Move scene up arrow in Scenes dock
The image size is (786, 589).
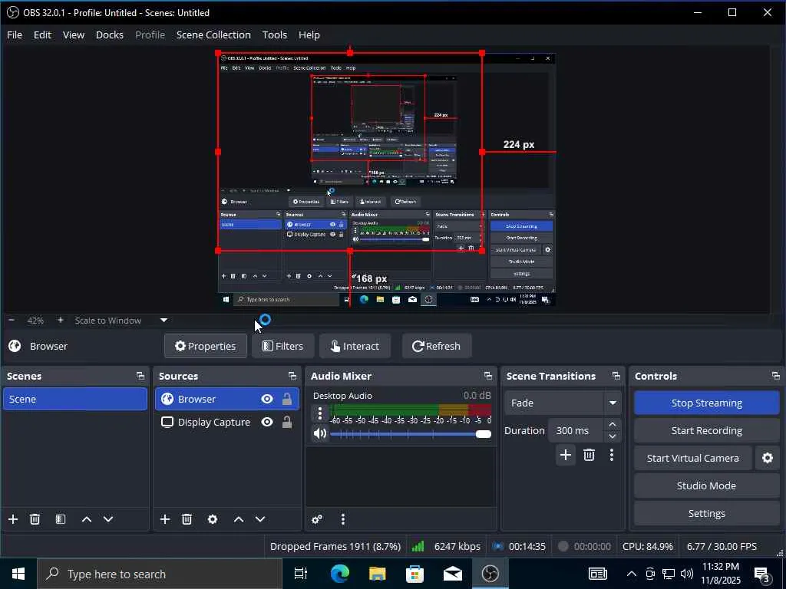coord(86,519)
